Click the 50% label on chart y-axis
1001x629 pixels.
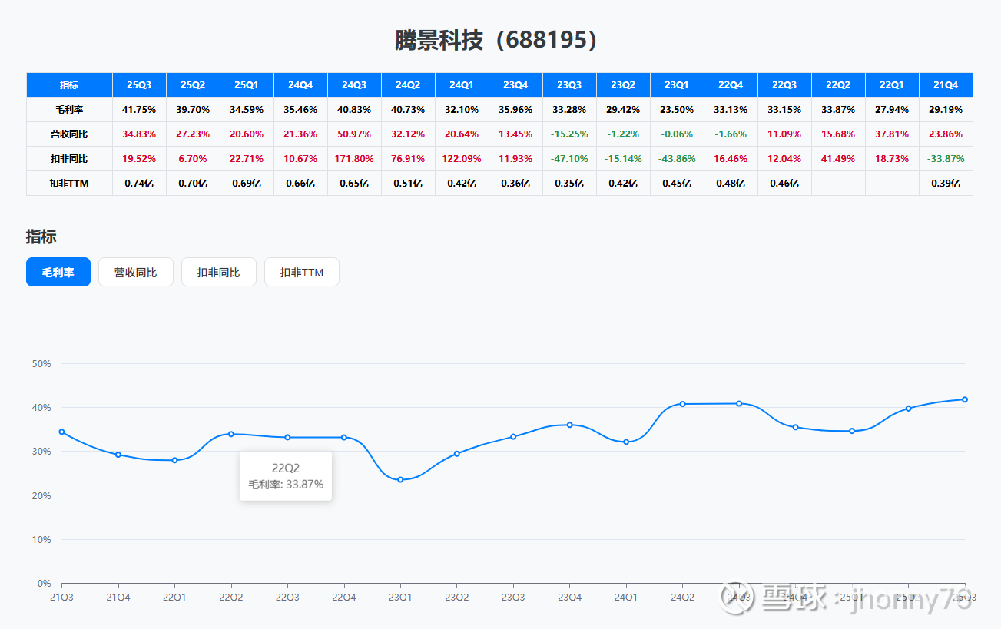click(x=41, y=363)
